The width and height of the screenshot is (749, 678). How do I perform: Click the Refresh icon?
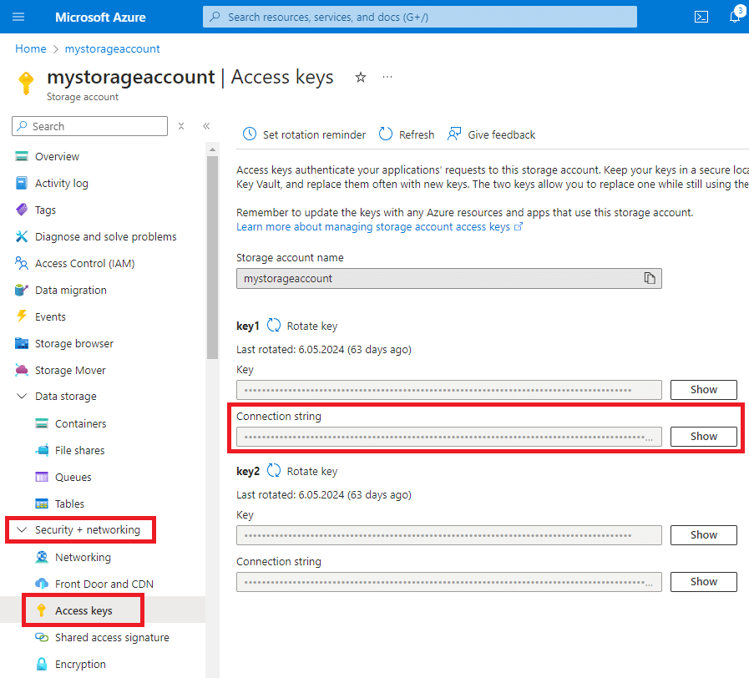(386, 134)
